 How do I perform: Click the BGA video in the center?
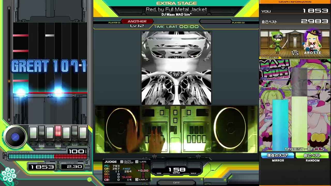point(176,68)
